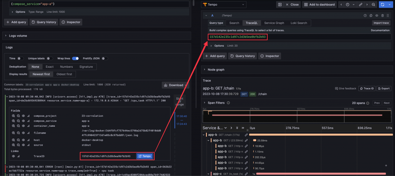Click the split pane layout icon beside Close
The image size is (395, 176).
point(280,5)
